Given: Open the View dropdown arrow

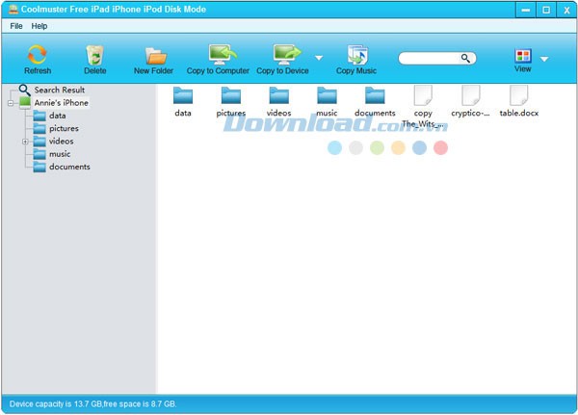Looking at the screenshot, I should (544, 59).
